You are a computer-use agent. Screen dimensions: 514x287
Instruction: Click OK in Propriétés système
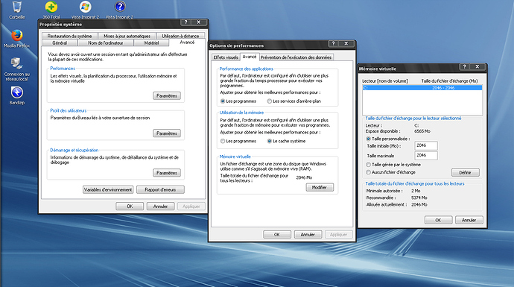pyautogui.click(x=130, y=206)
